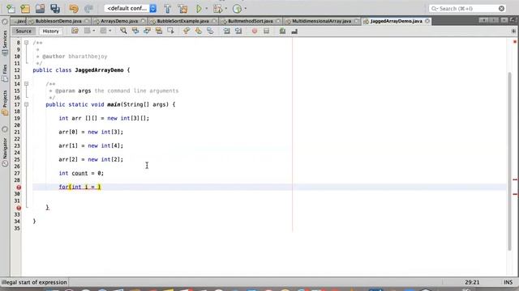Shift line left
Screen dimensions: 519x291
(x=226, y=31)
